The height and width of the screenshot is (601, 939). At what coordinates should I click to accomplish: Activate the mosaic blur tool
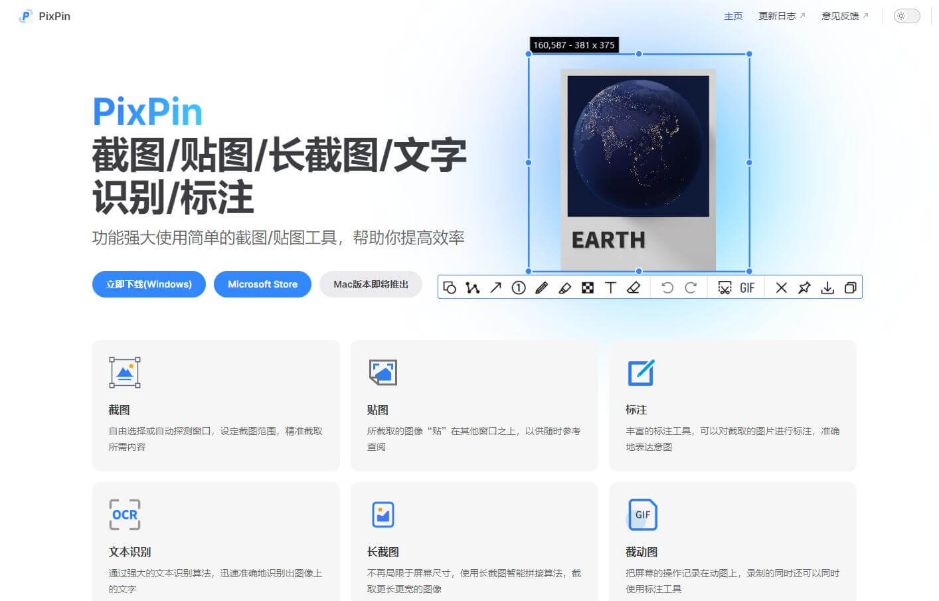pos(588,287)
